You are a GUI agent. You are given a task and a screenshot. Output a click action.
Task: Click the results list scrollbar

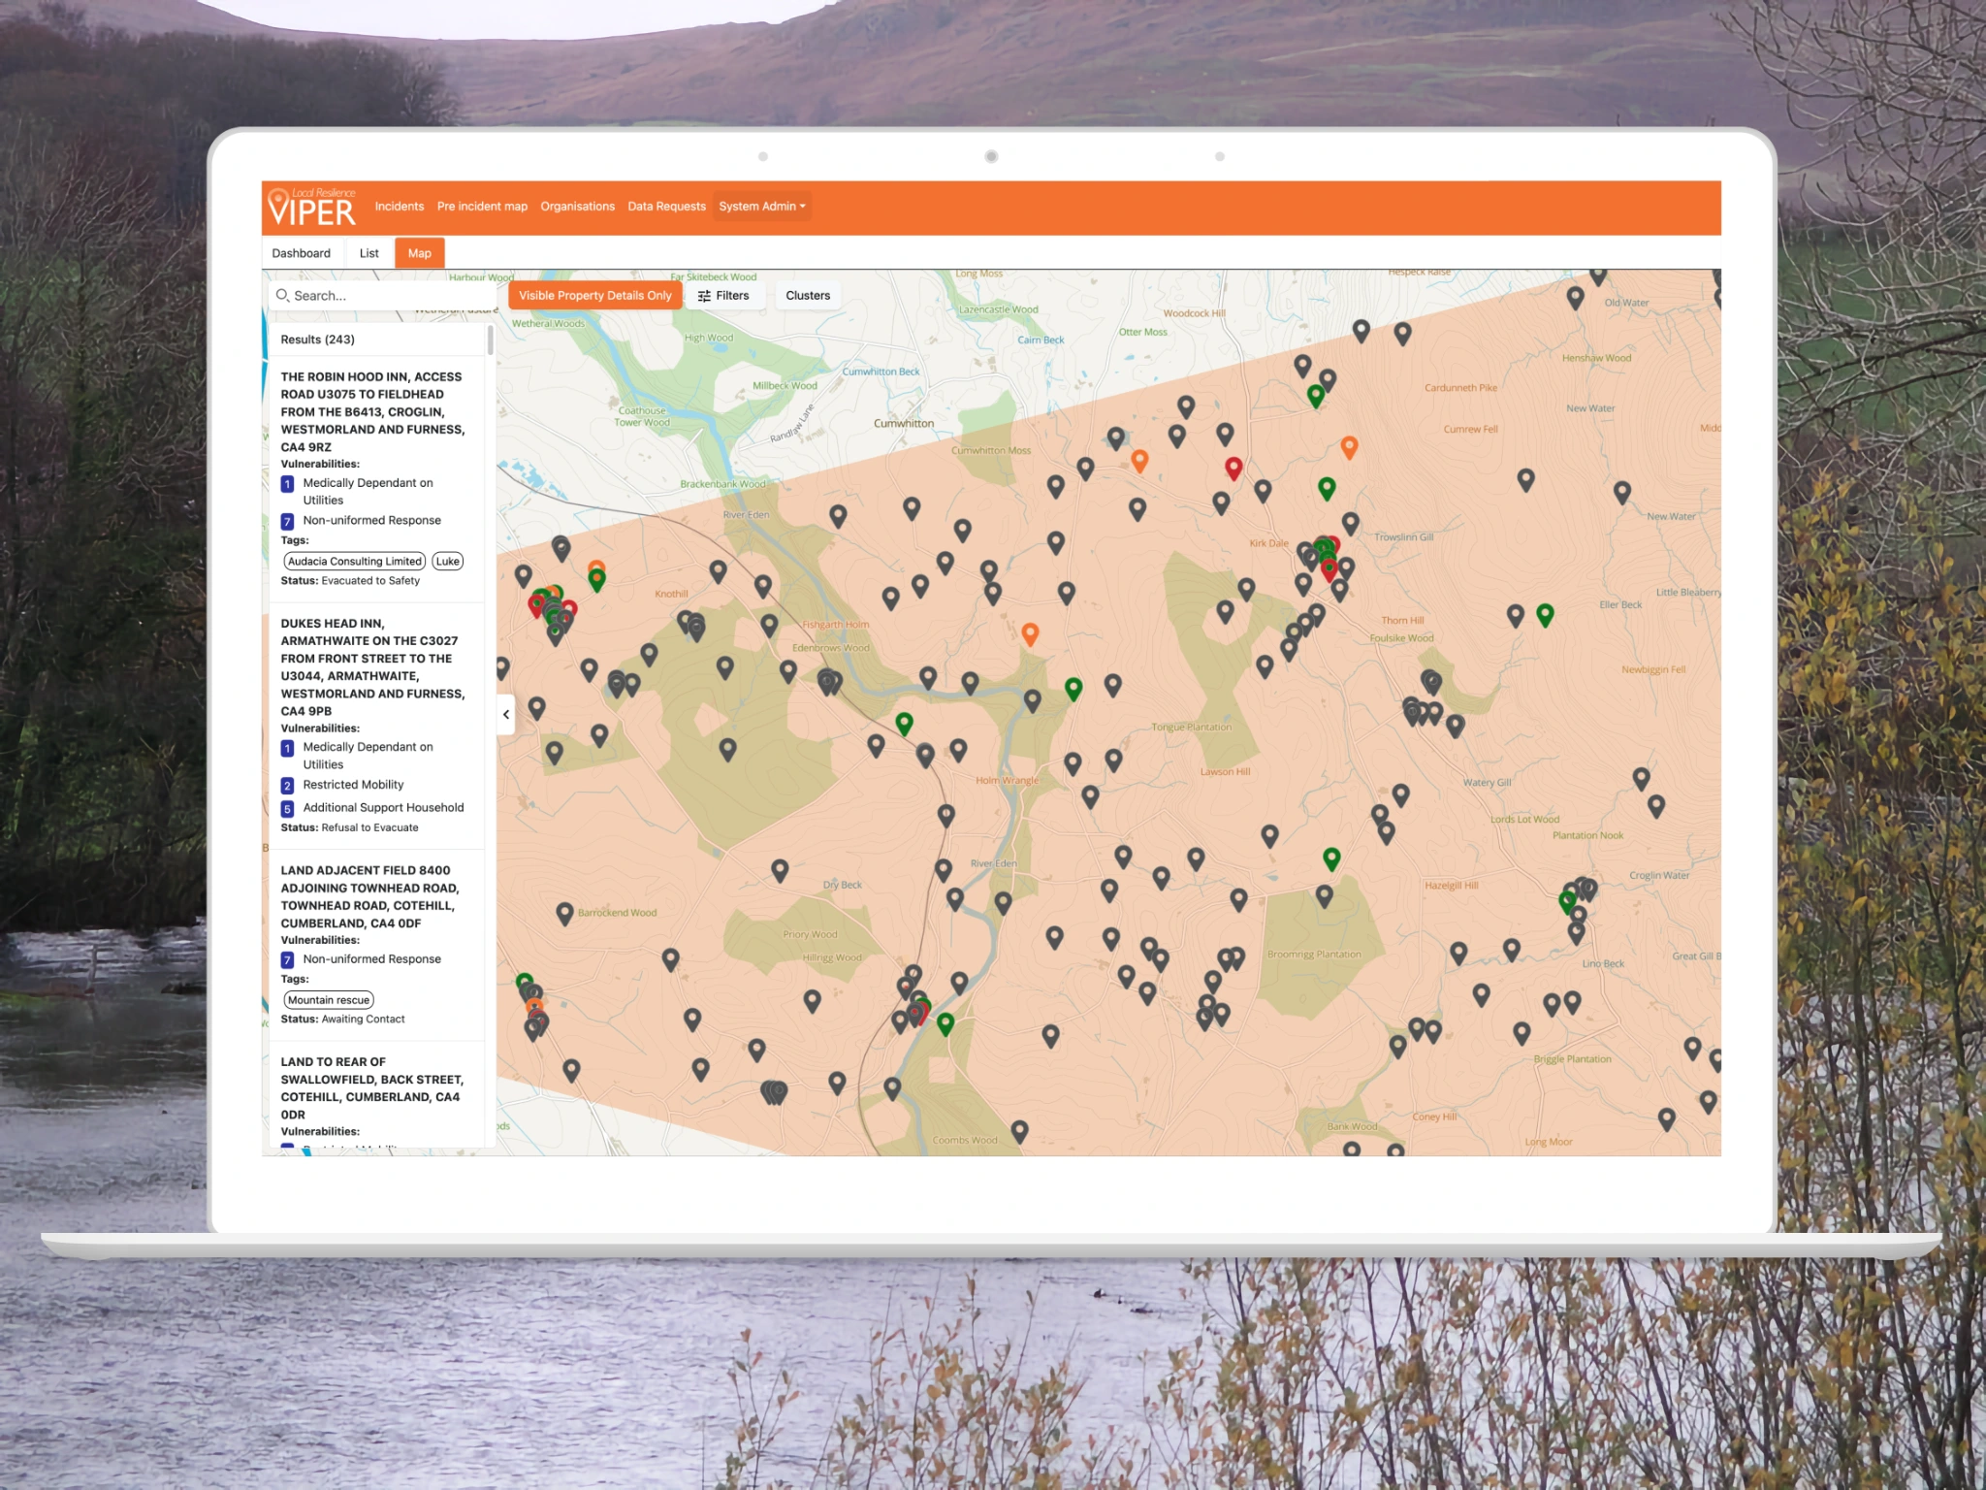[x=491, y=341]
